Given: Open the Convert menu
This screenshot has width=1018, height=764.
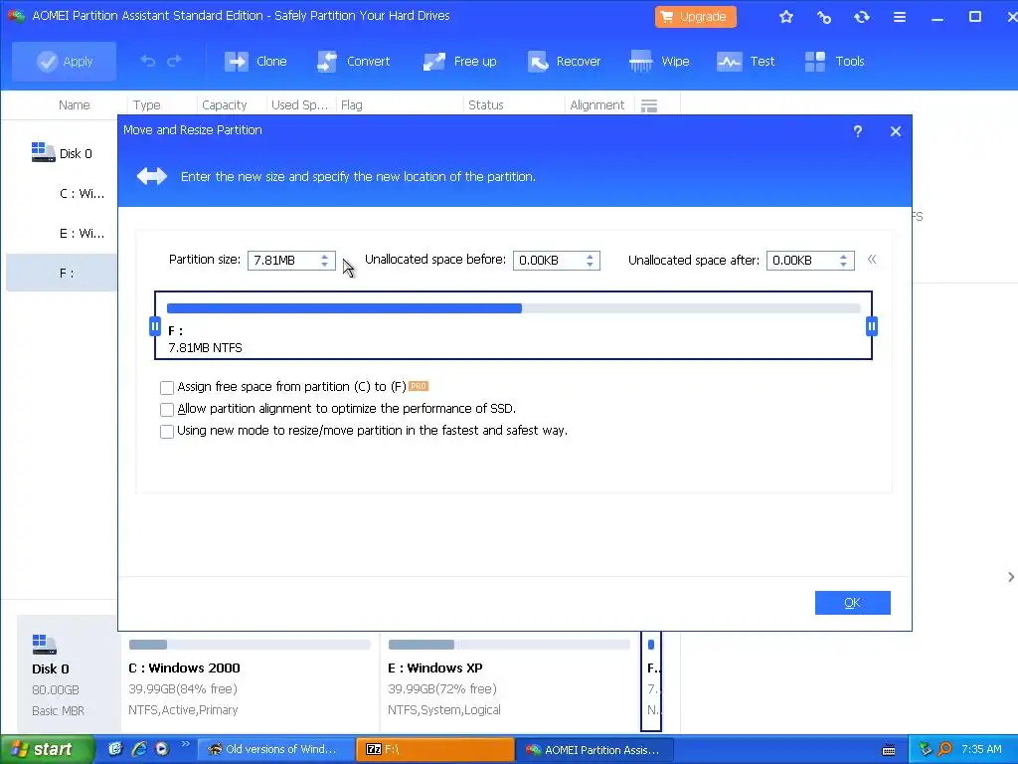Looking at the screenshot, I should click(x=353, y=61).
